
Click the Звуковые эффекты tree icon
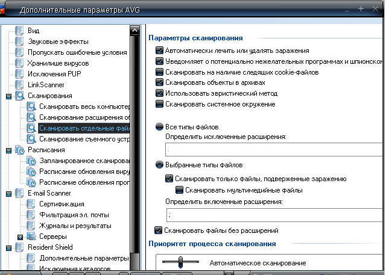pos(19,42)
